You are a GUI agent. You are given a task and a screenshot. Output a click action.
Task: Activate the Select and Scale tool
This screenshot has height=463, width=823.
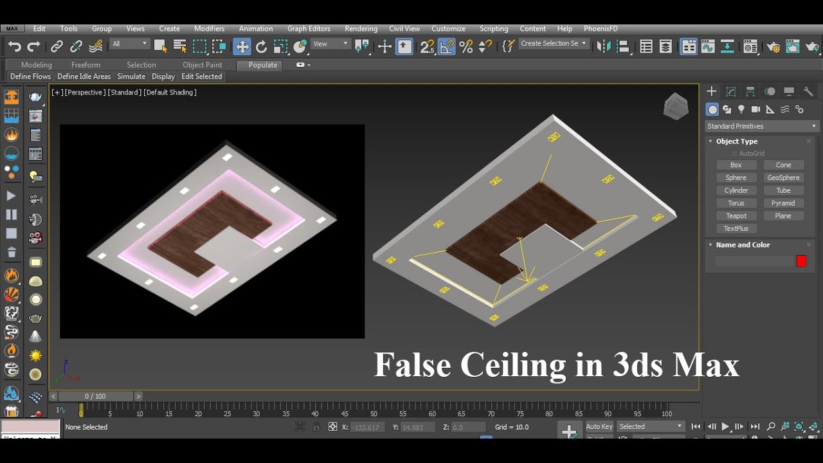pos(280,46)
